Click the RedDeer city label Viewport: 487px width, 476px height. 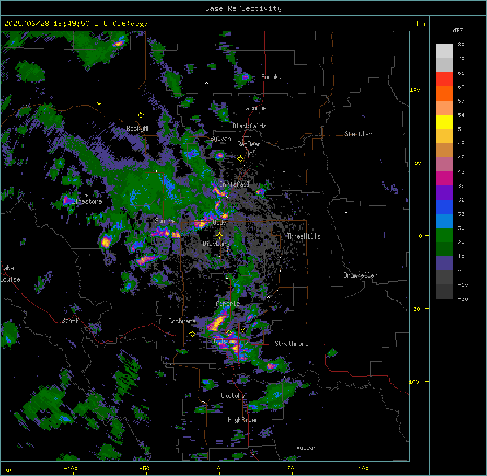pos(249,144)
